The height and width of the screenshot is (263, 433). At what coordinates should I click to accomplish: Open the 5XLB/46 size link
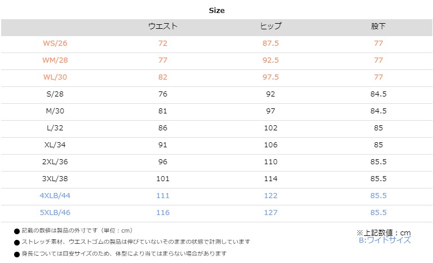(x=55, y=212)
